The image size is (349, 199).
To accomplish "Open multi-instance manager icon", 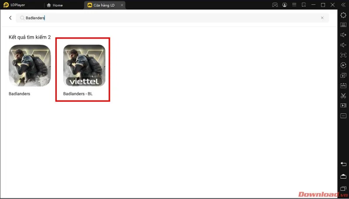I will point(343,76).
